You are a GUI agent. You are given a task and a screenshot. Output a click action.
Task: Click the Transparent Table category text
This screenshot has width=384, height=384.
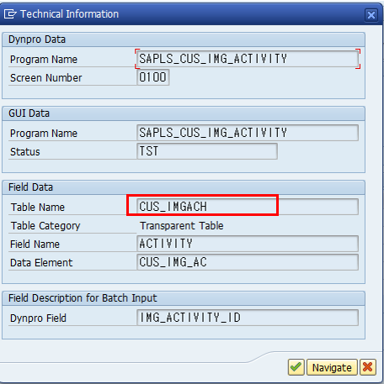click(x=182, y=226)
